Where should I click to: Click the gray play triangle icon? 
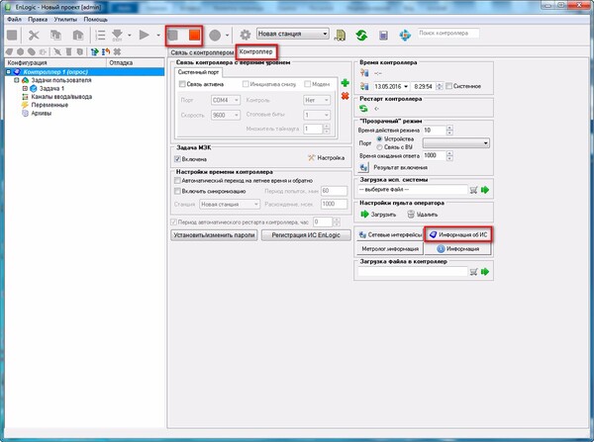tap(144, 36)
